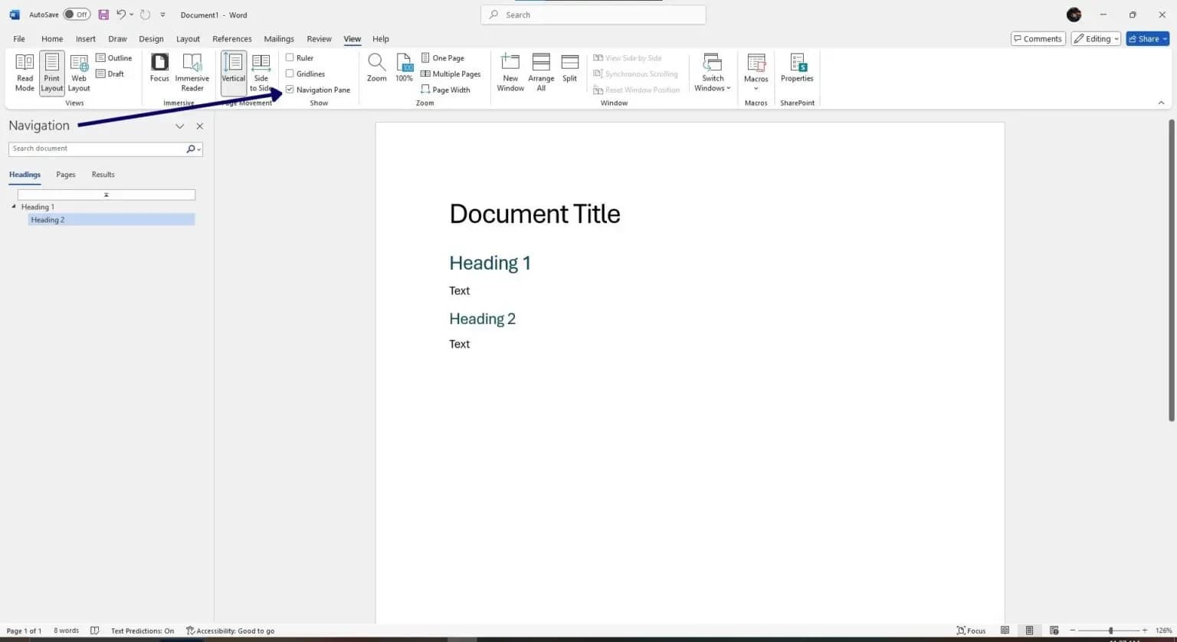The width and height of the screenshot is (1177, 642).
Task: Switch to Read Mode from status bar
Action: [x=1005, y=631]
